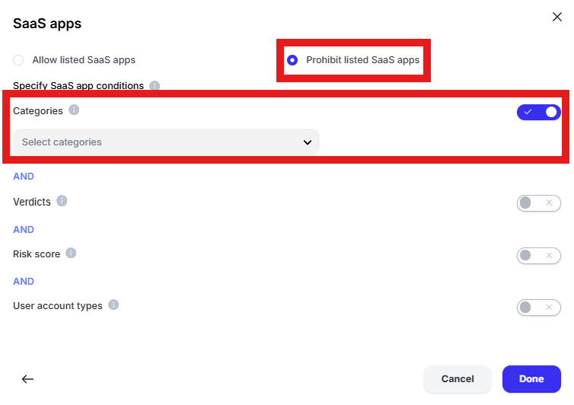Screen dimensions: 574x405
Task: Show the Categories info tooltip icon
Action: (x=74, y=110)
